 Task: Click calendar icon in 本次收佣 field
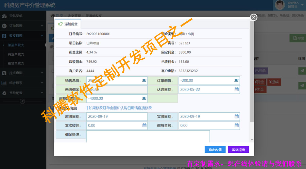144,125
